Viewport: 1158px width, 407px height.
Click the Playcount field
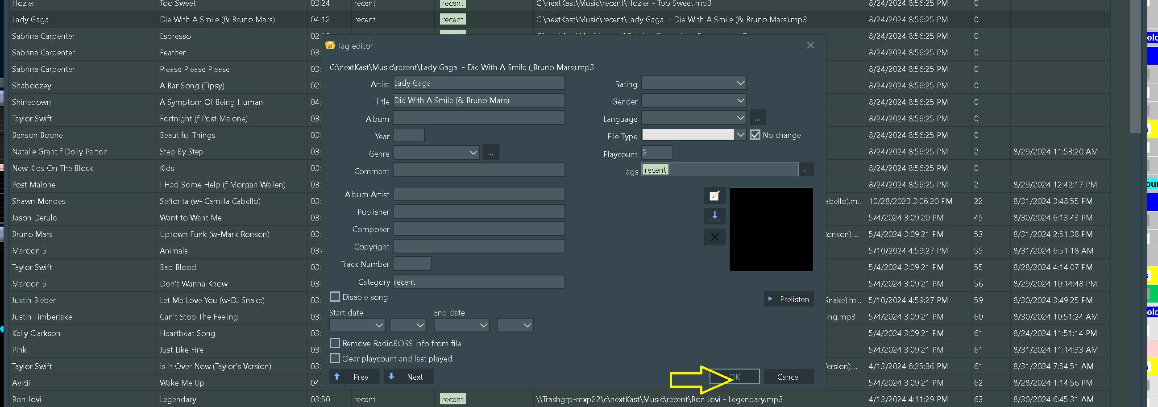(657, 153)
